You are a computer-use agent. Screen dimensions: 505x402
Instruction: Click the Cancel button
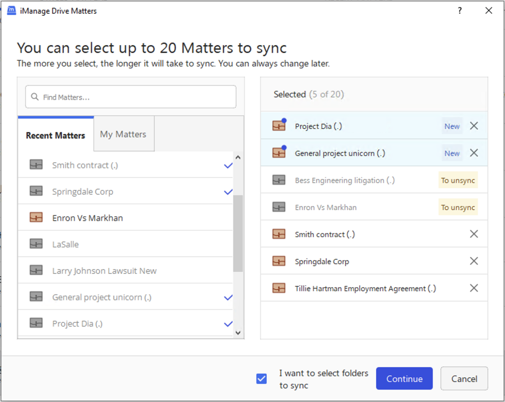(464, 379)
